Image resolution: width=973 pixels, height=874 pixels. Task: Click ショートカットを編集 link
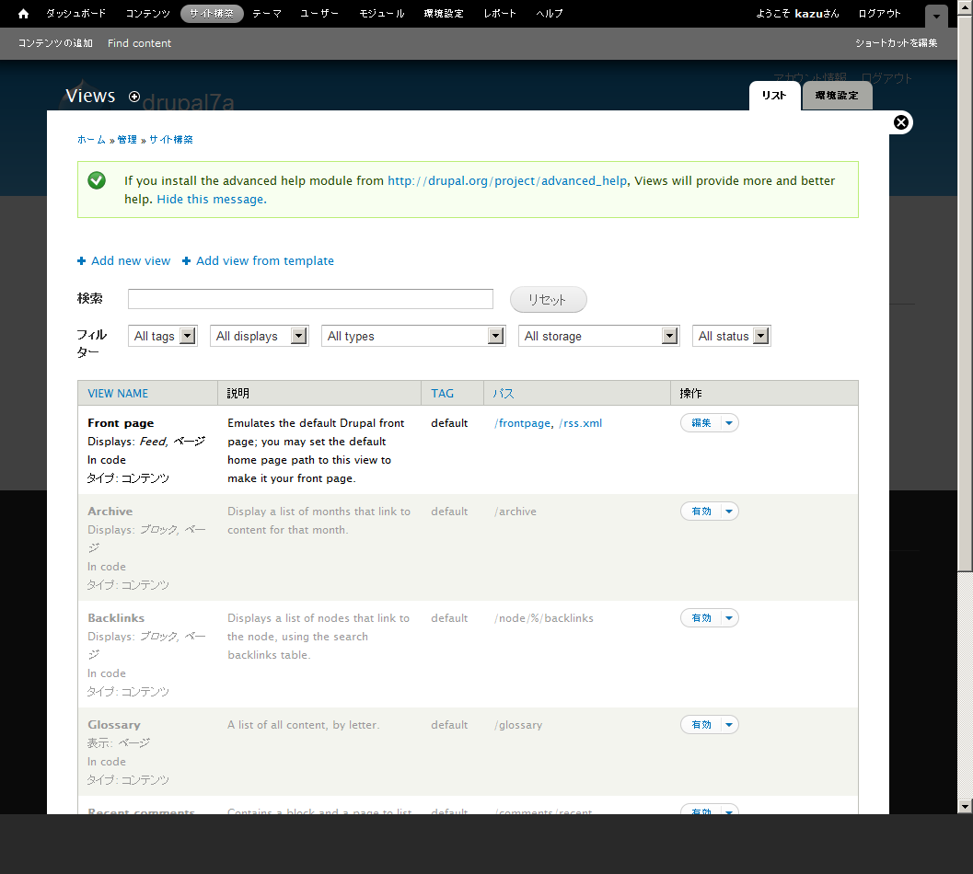[896, 43]
